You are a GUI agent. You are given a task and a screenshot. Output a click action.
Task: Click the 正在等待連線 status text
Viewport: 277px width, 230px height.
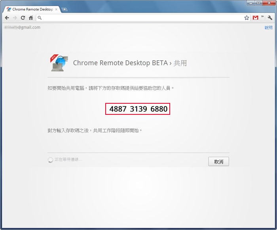point(68,160)
